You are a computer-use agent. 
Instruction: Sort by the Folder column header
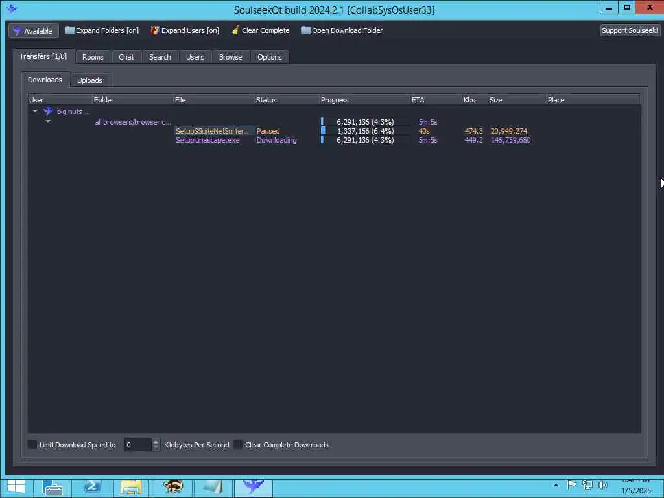(x=132, y=100)
